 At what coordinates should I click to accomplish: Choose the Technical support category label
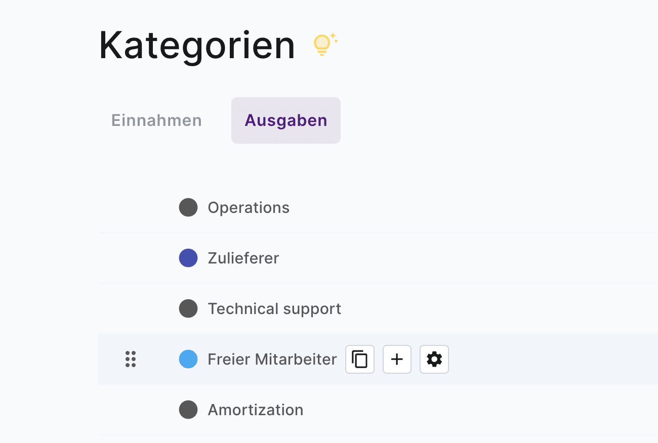(274, 308)
